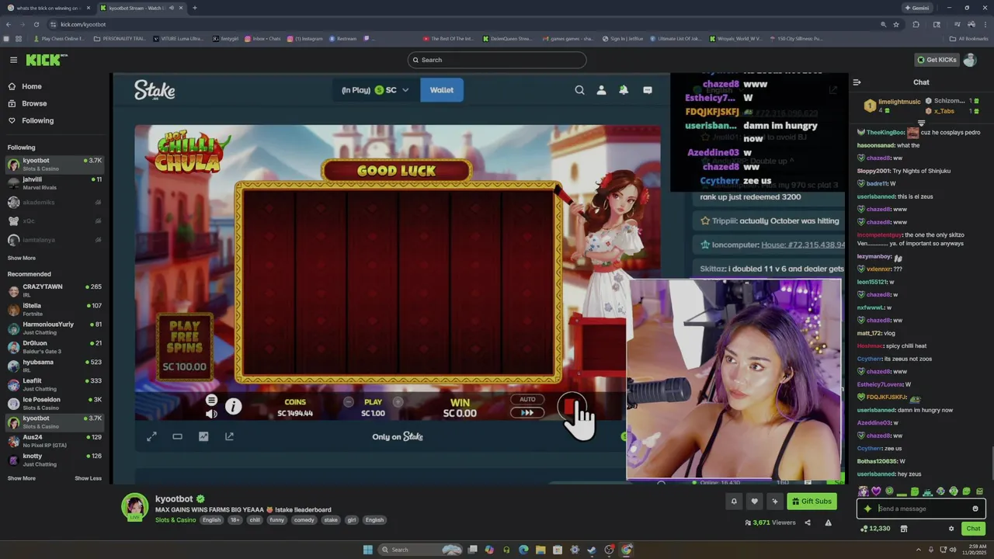This screenshot has height=559, width=994.
Task: Click the sparkle subscribe button beside Gift Subs
Action: 774,502
